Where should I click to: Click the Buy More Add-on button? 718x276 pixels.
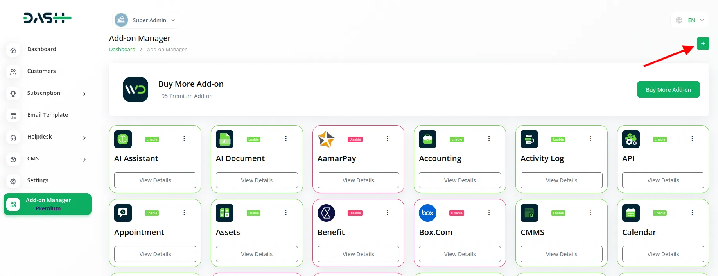coord(668,89)
